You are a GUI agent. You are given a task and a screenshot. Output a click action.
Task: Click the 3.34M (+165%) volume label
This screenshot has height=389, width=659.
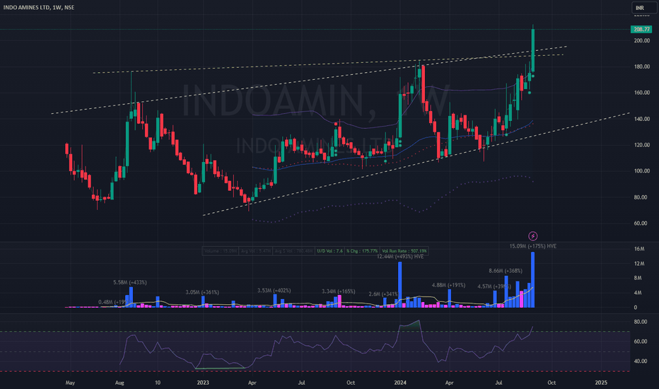[x=338, y=291]
